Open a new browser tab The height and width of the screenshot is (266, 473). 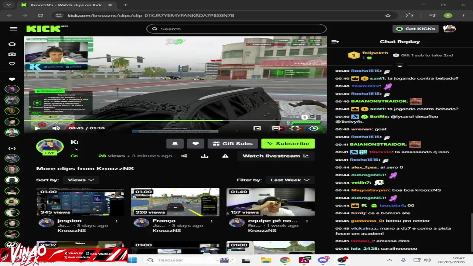[x=125, y=5]
